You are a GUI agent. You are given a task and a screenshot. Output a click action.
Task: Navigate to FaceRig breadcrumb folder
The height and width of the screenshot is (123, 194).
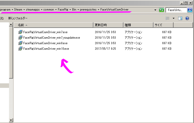coord(63,10)
